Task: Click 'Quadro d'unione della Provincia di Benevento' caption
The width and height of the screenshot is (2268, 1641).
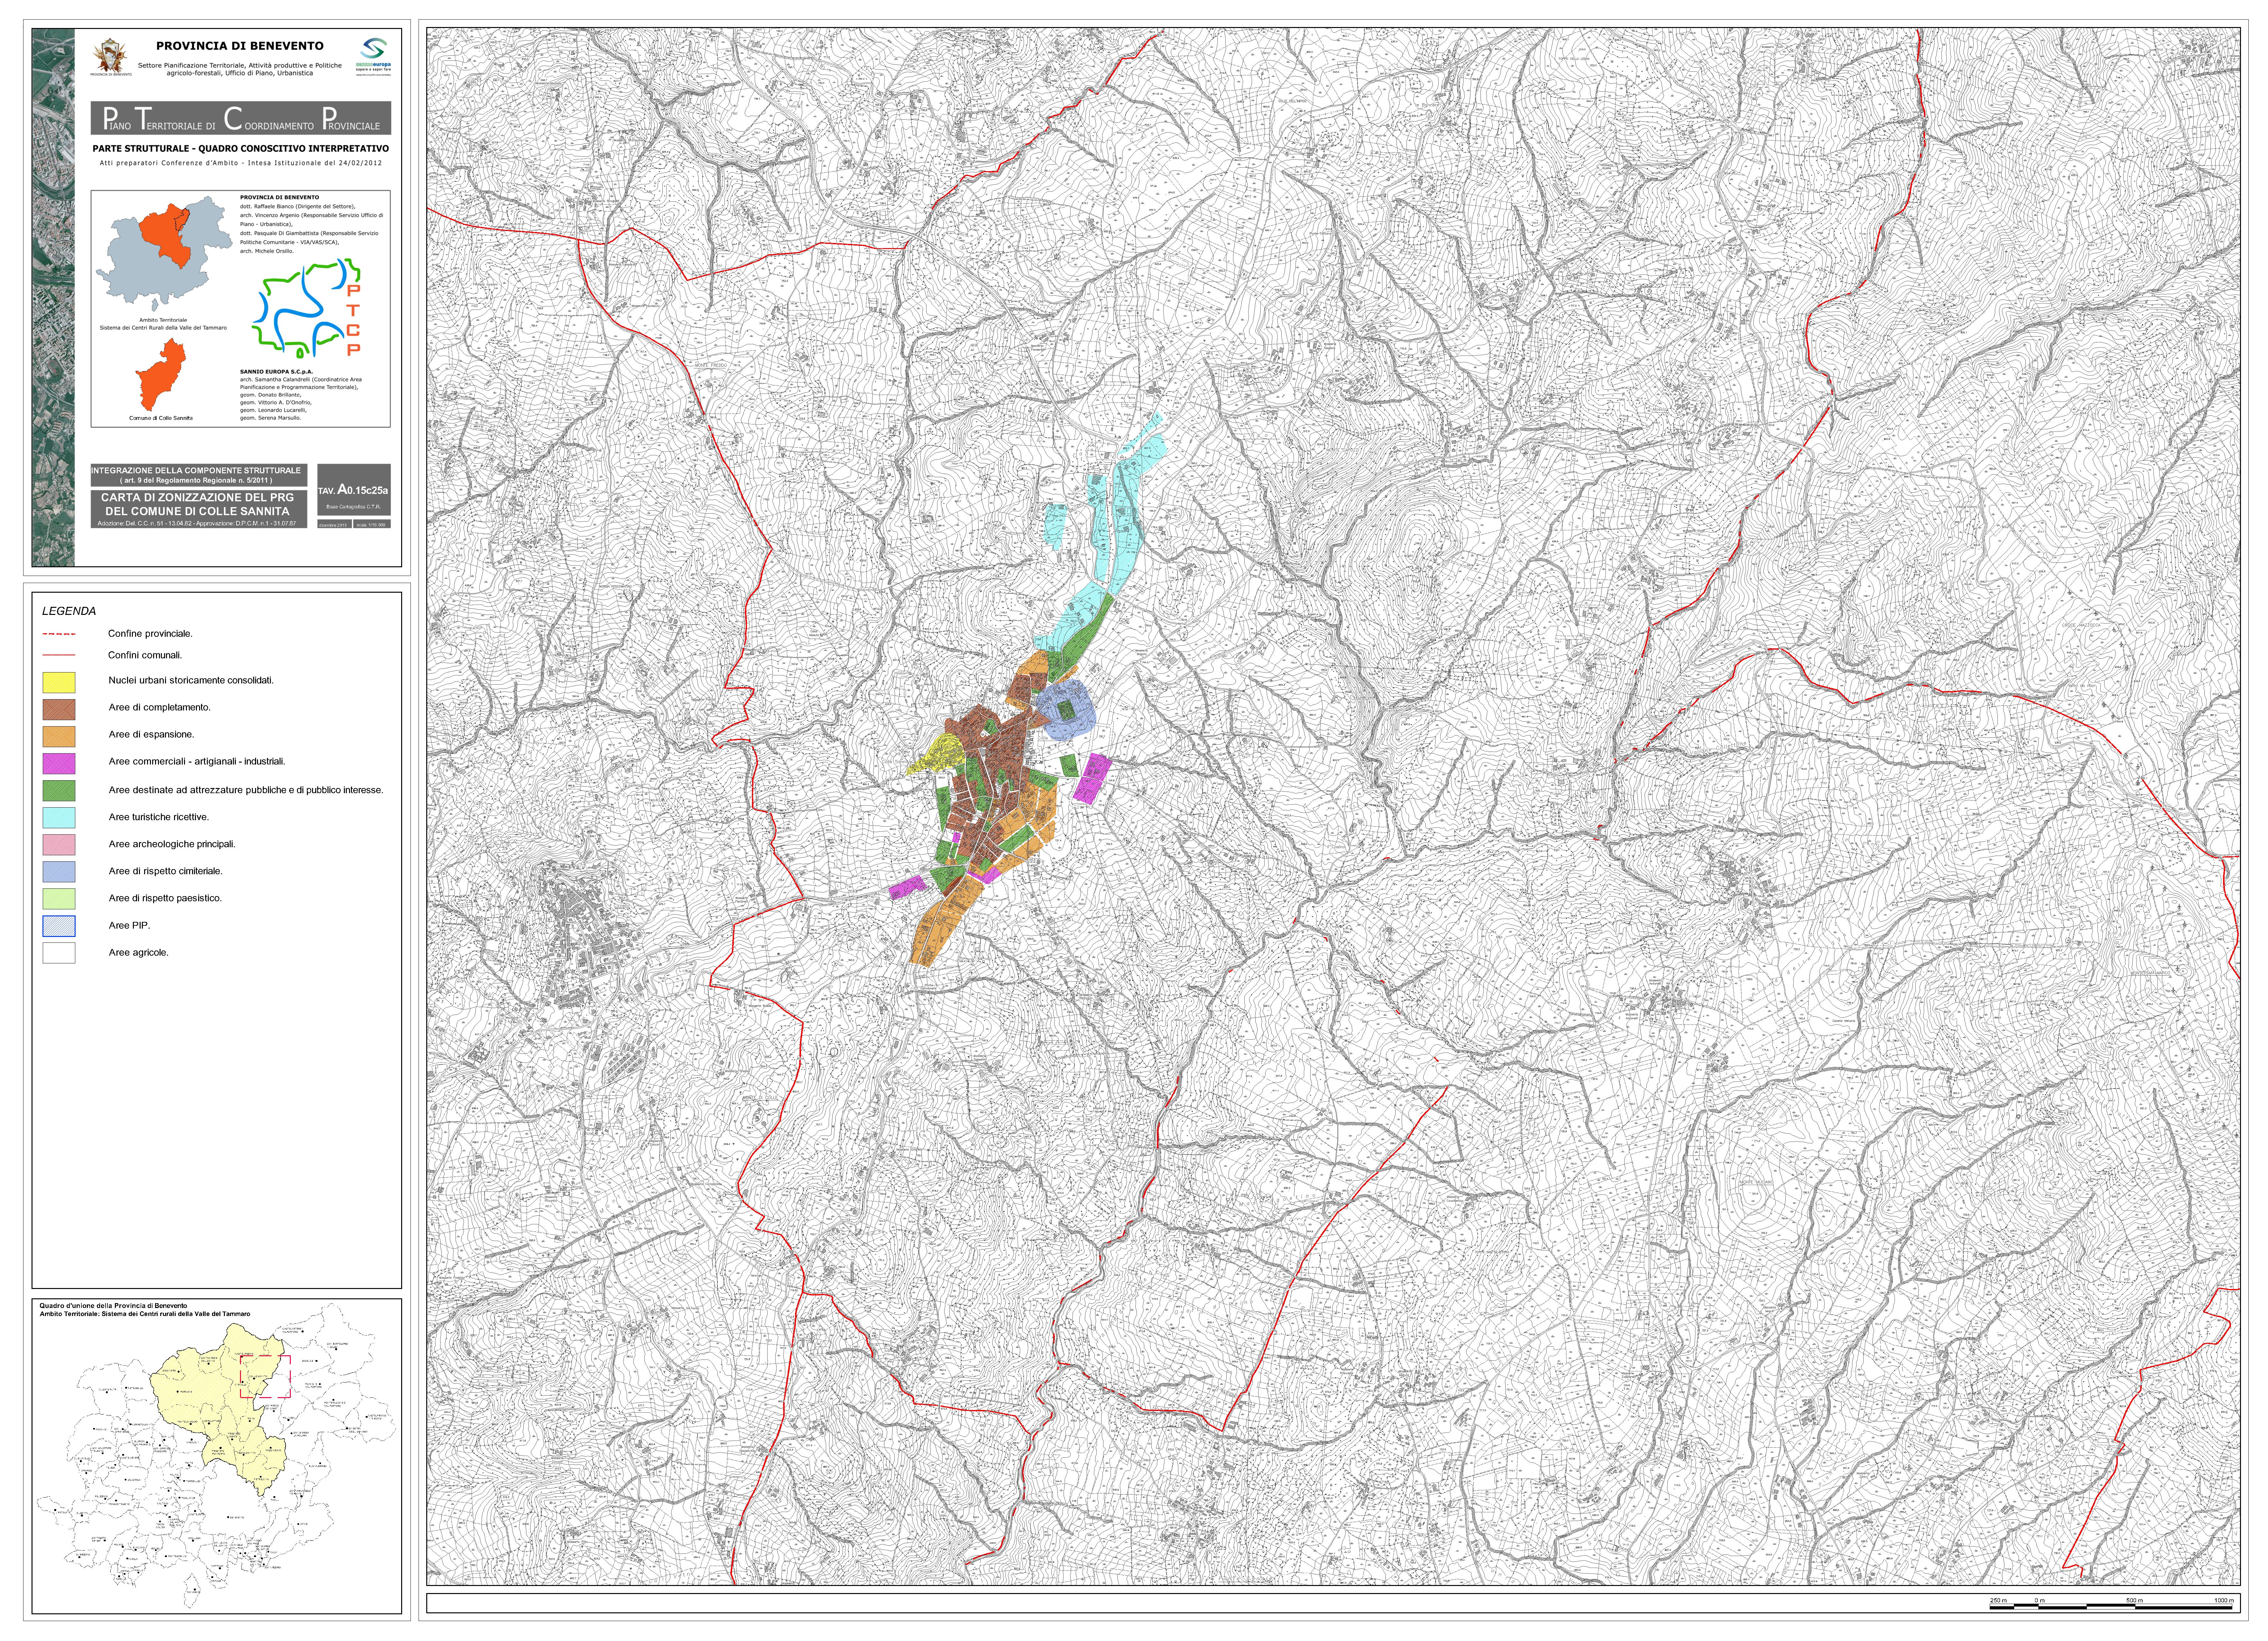Action: coord(113,1306)
